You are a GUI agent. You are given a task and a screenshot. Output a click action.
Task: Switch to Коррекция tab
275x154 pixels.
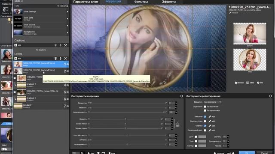(113, 1)
